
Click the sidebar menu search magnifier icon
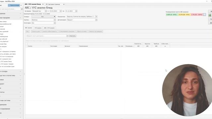22,9
